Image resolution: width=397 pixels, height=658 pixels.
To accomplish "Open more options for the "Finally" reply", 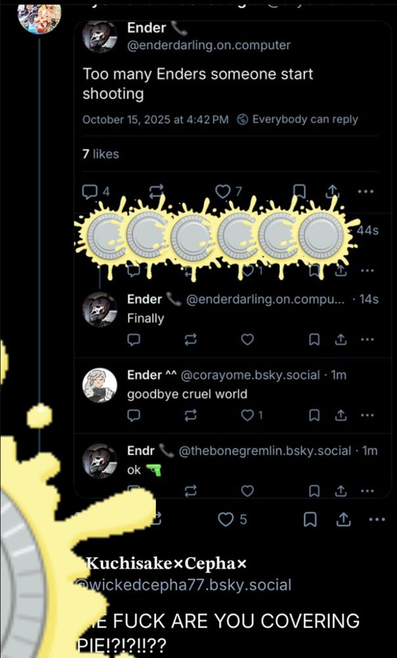I will pyautogui.click(x=367, y=339).
